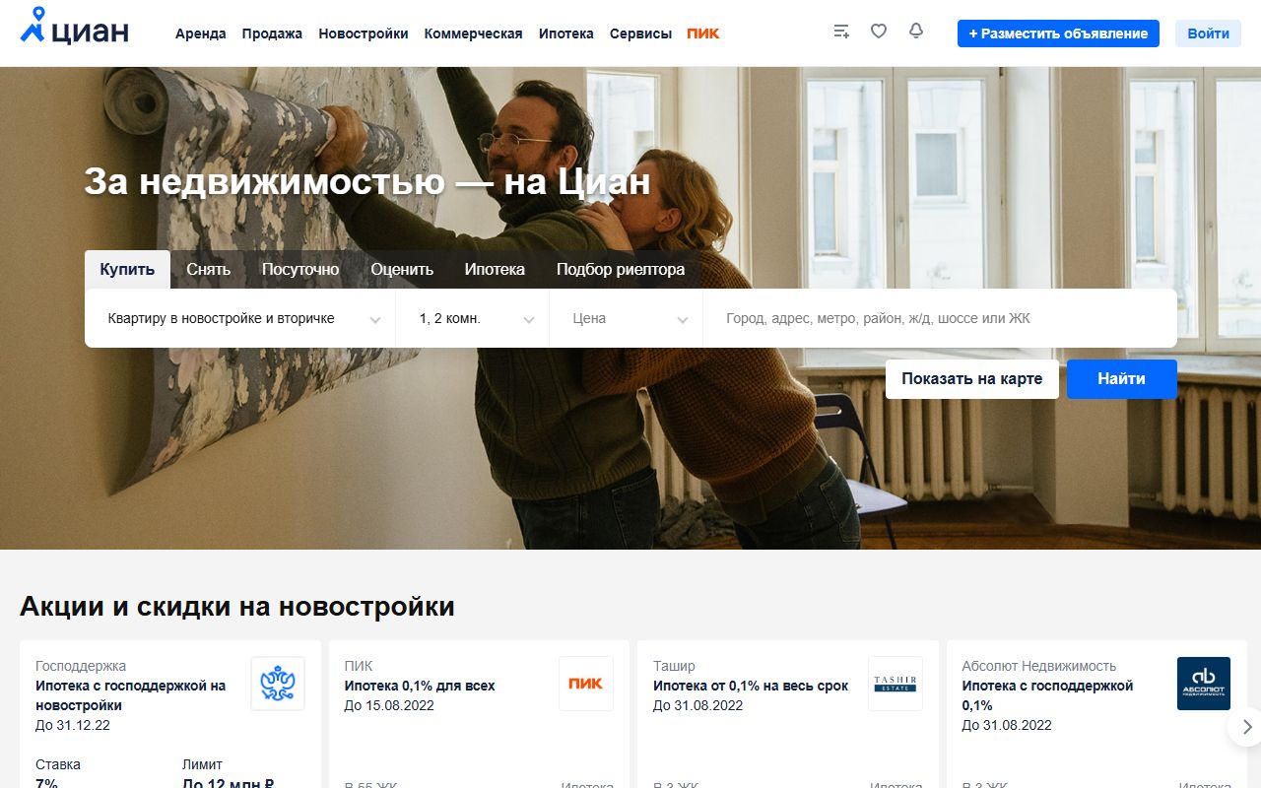Open Ипотека от 0,1% на весь срок offer
Screen dimensions: 1261x788
pos(751,686)
